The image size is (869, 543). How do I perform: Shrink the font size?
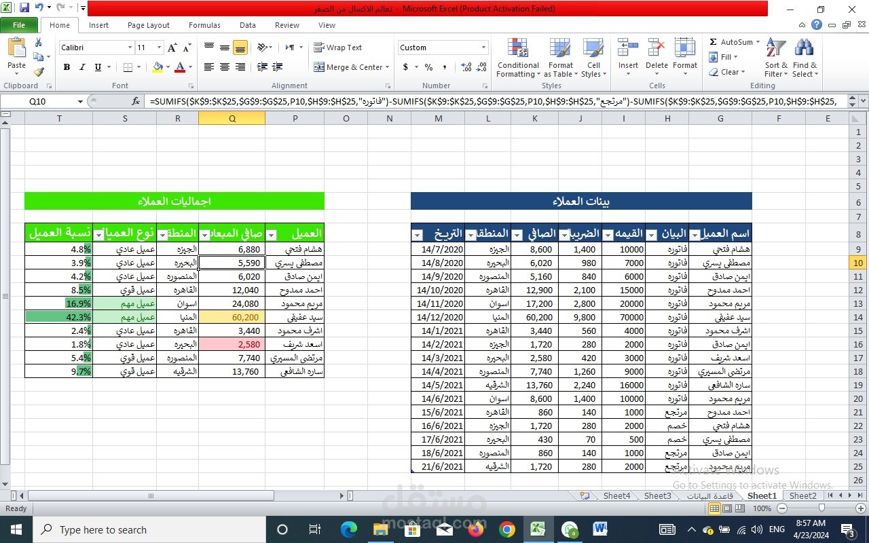pos(186,48)
